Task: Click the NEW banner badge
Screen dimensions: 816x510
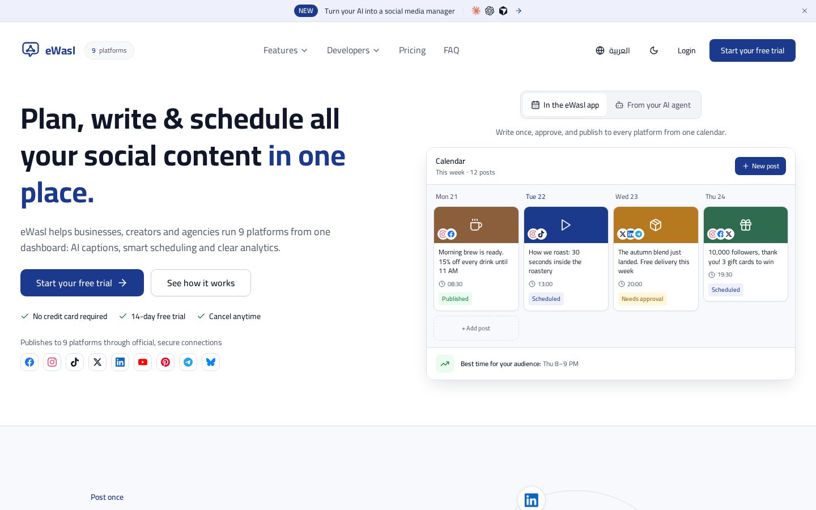Action: pos(306,11)
